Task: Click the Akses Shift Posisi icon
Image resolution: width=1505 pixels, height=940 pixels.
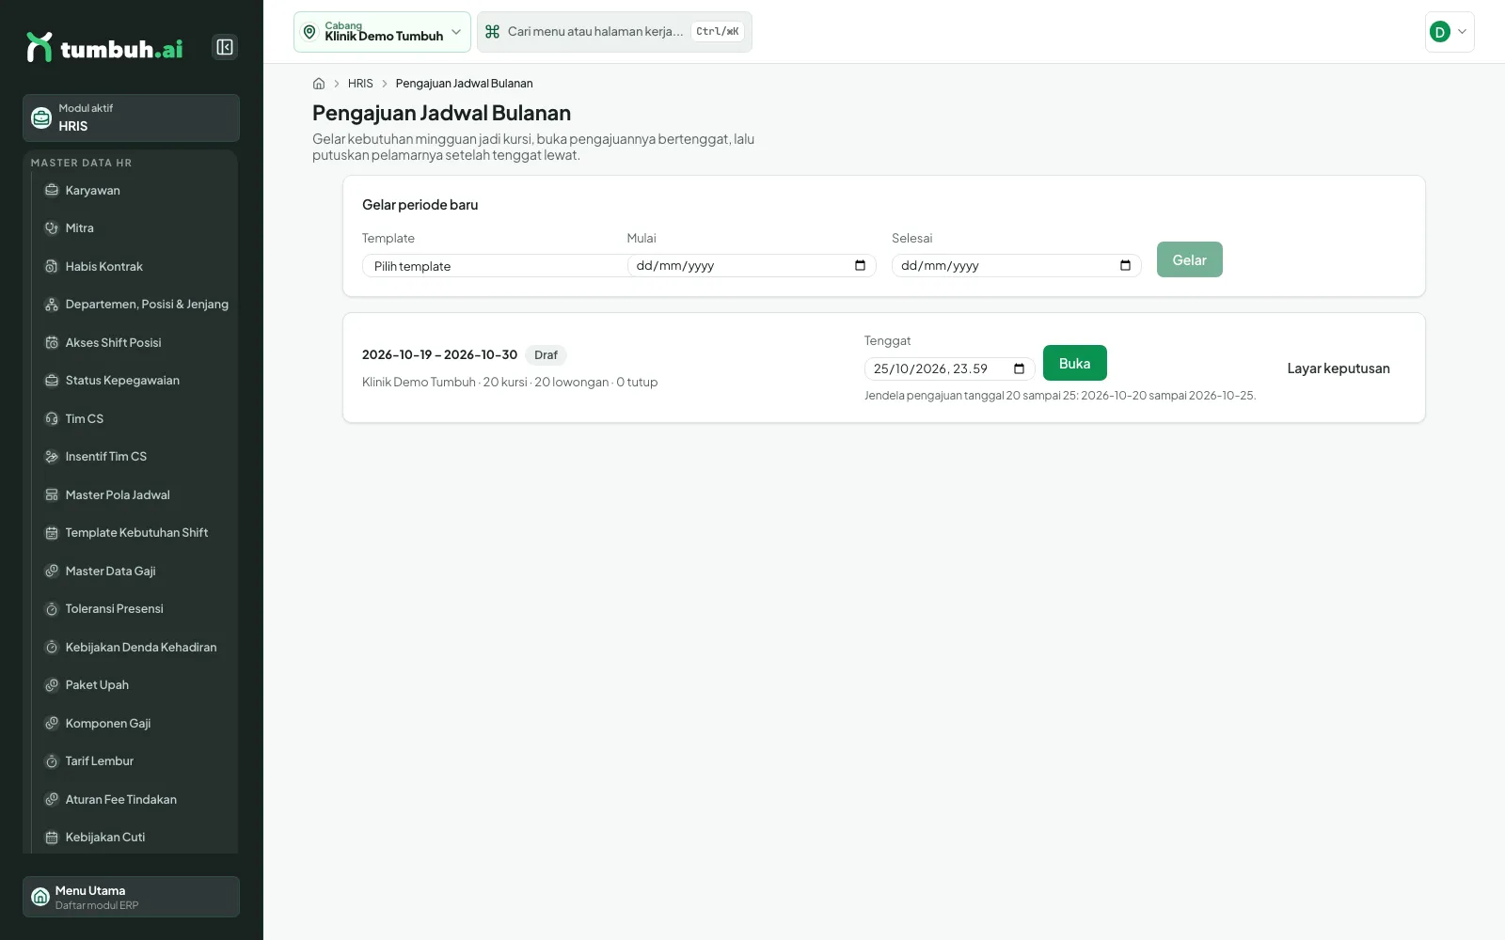Action: tap(52, 343)
